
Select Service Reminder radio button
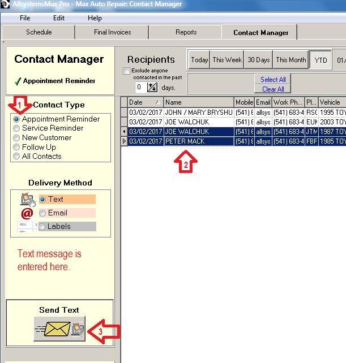[x=17, y=128]
